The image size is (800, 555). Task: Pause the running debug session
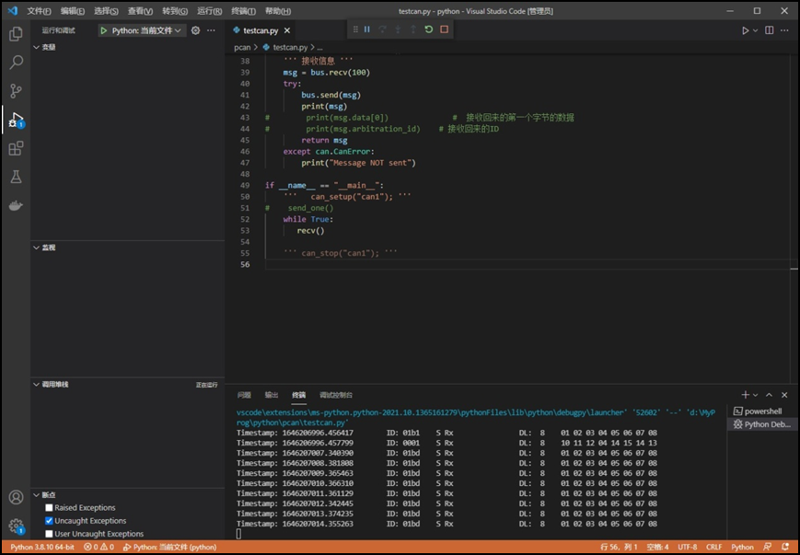pyautogui.click(x=366, y=29)
